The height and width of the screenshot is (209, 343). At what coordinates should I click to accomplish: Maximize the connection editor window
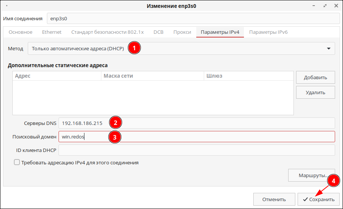[x=325, y=6]
